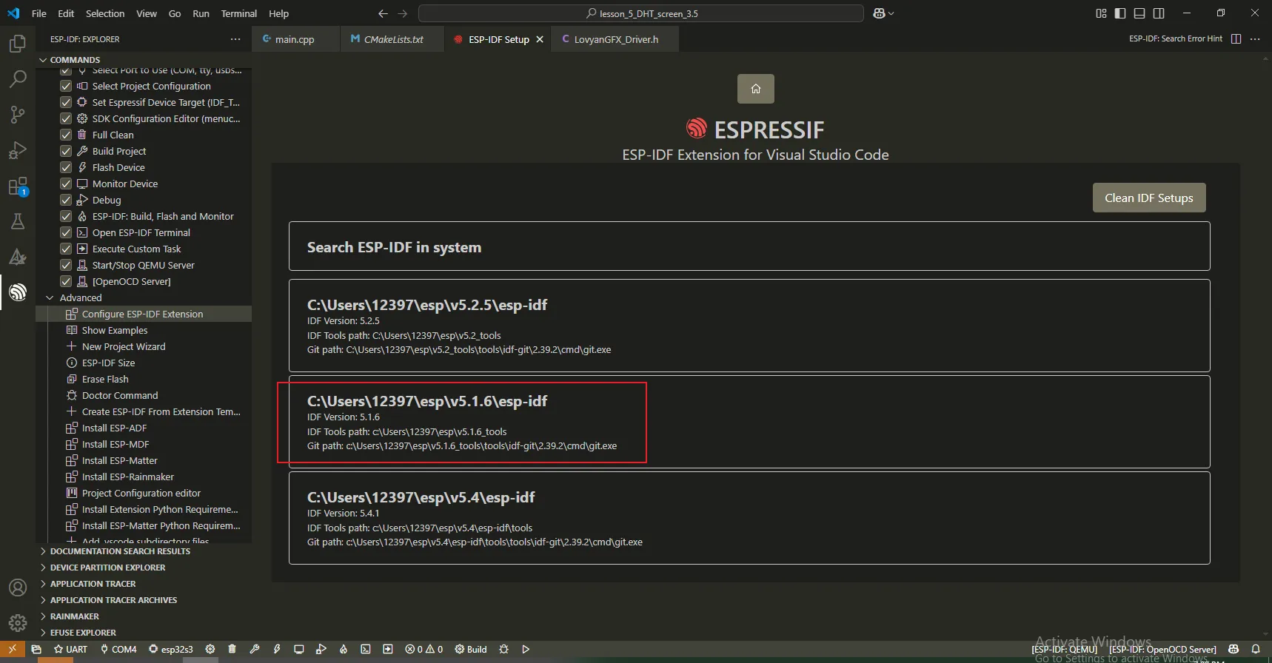Toggle checkbox for Start/Stop QEMU Server
The image size is (1272, 663).
pyautogui.click(x=66, y=265)
